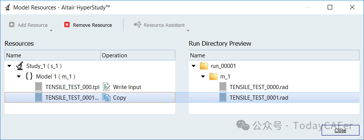Click the Write Input operation cell
Viewport: 364px width, 140px height.
(138, 87)
